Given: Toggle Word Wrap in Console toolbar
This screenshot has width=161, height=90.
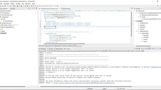Looking at the screenshot, I should 146,49.
